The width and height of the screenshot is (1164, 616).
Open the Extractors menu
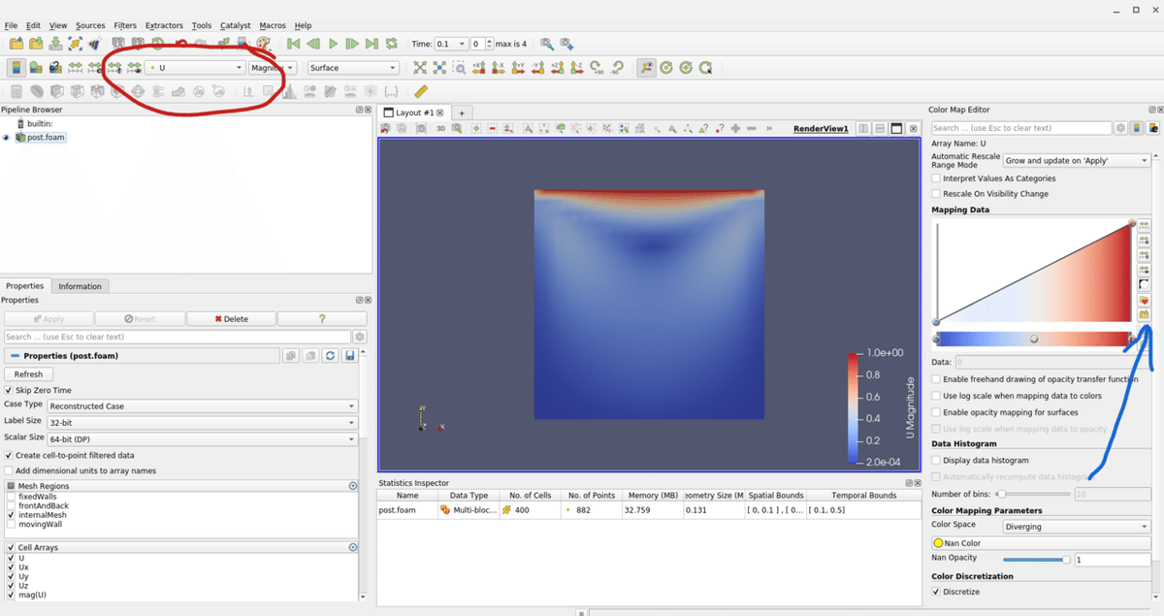point(164,25)
